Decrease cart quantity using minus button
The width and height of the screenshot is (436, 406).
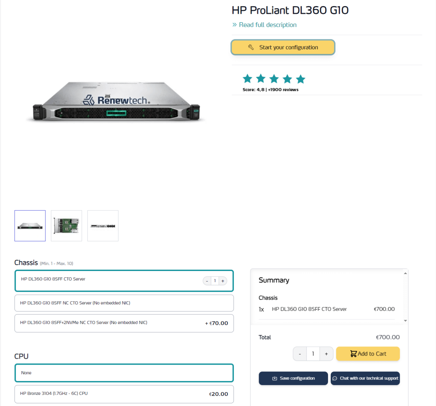pyautogui.click(x=300, y=354)
